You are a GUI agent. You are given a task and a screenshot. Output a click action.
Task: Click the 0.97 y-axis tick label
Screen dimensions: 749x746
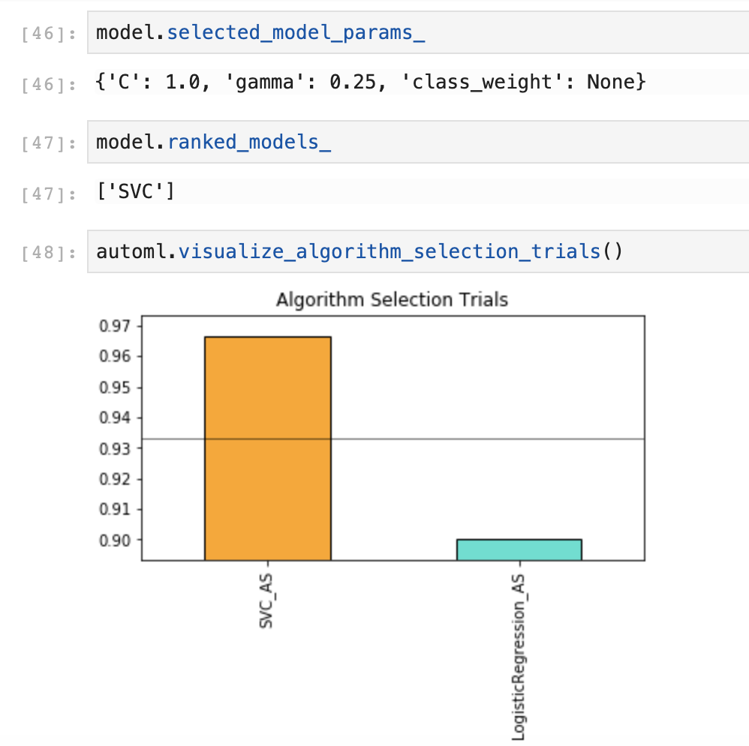[x=115, y=326]
